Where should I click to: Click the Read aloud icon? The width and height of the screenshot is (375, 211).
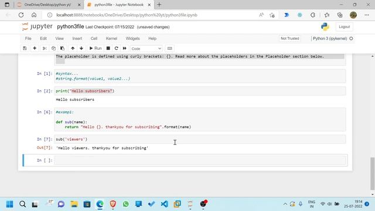261,15
